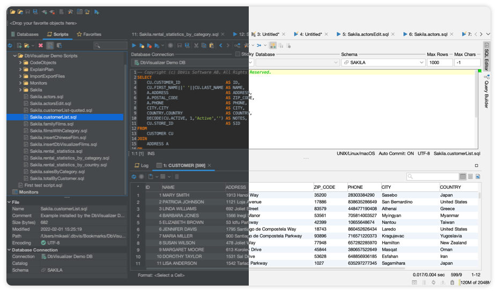Viewport: 497px width, 292px height.
Task: Open the Database dropdown
Action: (297, 63)
